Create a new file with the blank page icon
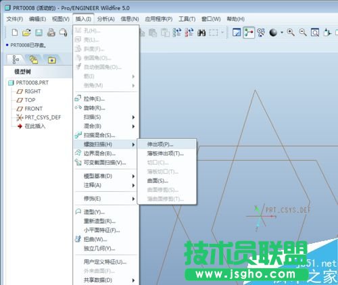338x285 pixels. point(15,32)
